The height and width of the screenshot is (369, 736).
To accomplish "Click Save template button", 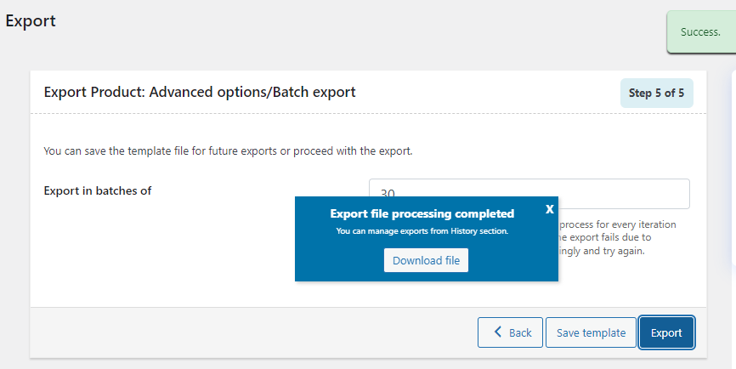I will pos(591,332).
